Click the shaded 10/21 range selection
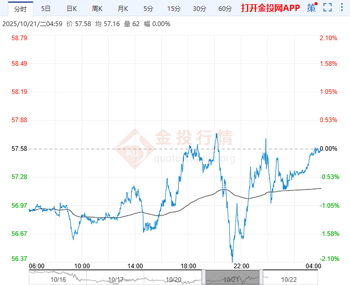The width and height of the screenshot is (350, 285). tap(232, 277)
